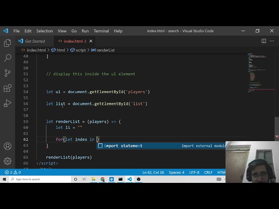Click the comment text on line 51

click(91, 74)
